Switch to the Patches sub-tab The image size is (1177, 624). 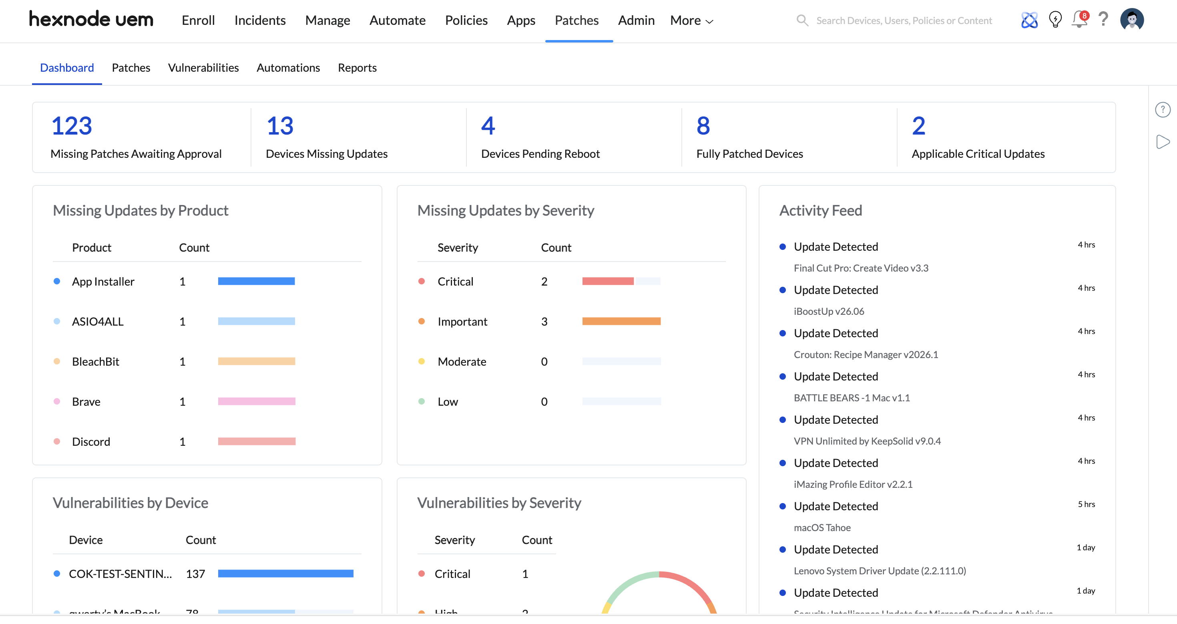131,68
